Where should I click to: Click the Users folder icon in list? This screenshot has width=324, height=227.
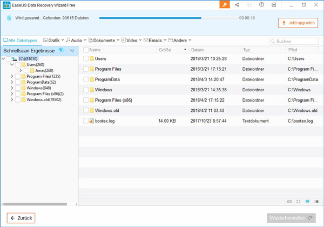tap(92, 59)
